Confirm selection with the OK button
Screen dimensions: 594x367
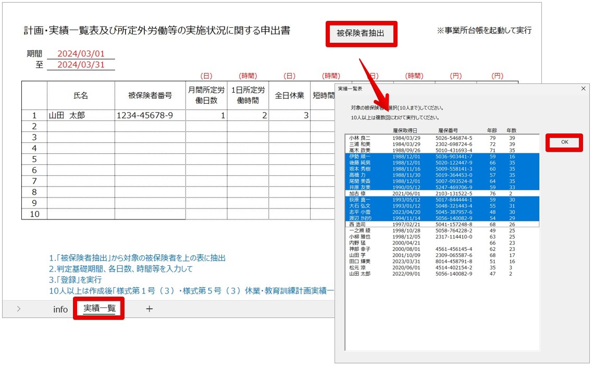click(x=564, y=142)
